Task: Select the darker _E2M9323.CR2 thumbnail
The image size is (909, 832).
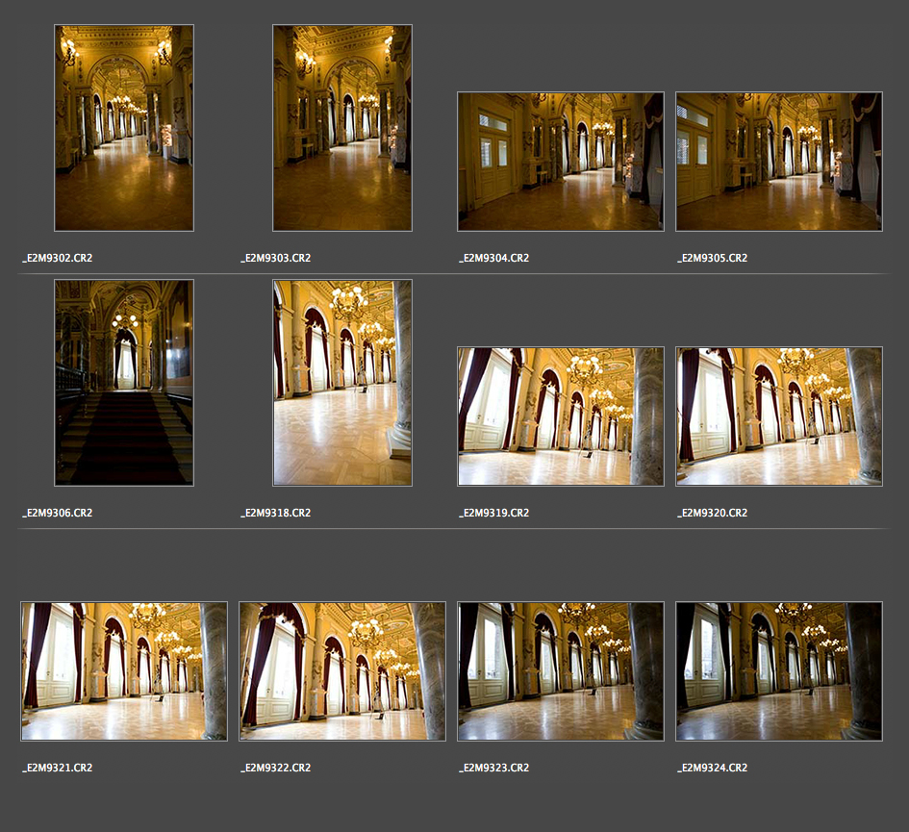Action: tap(561, 671)
